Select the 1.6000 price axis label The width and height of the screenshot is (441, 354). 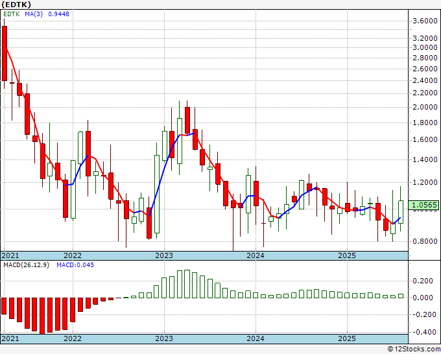[425, 140]
